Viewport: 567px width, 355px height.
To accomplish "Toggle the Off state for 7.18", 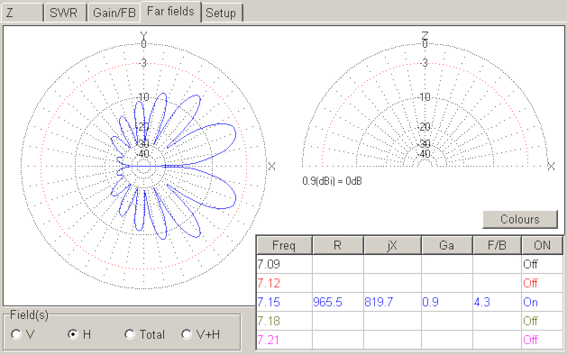I will pos(542,321).
